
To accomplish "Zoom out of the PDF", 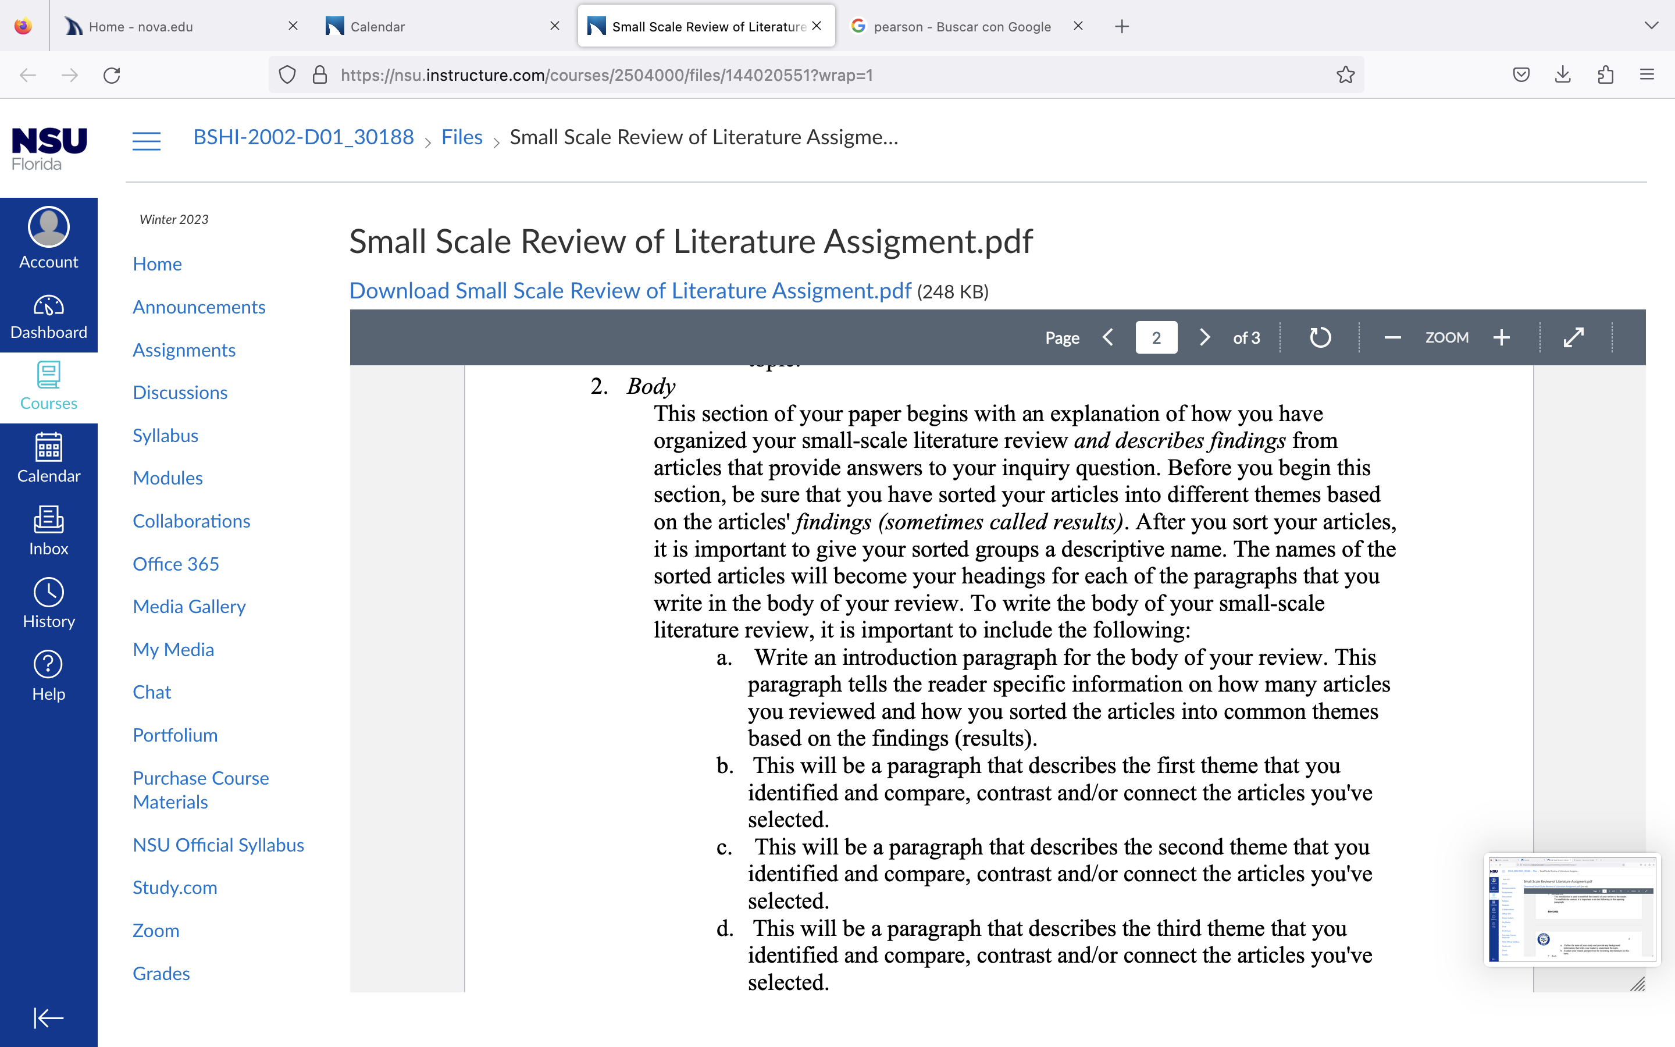I will click(1392, 337).
